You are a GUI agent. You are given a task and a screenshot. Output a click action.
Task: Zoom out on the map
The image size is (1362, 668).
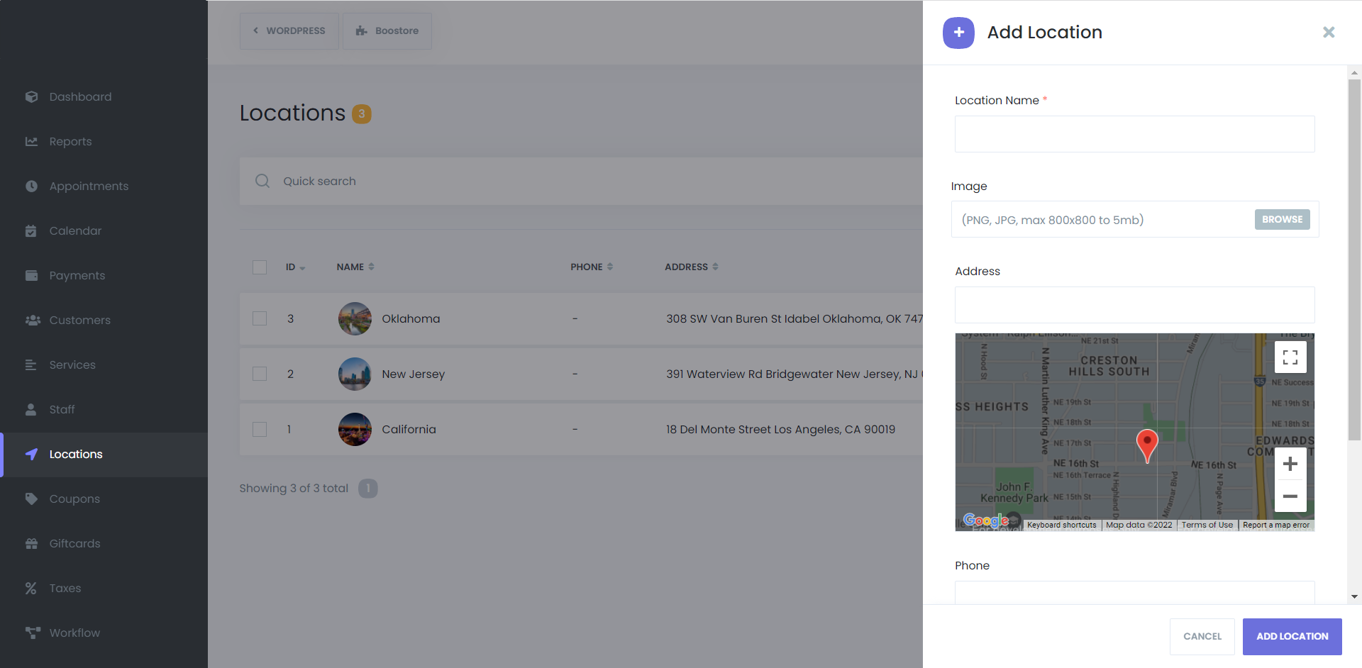(1290, 496)
